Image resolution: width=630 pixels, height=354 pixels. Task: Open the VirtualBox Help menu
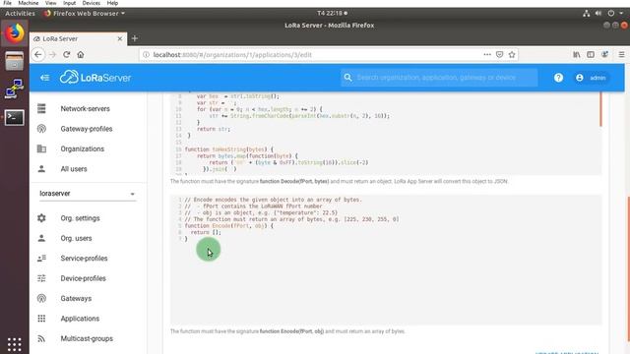(x=112, y=3)
